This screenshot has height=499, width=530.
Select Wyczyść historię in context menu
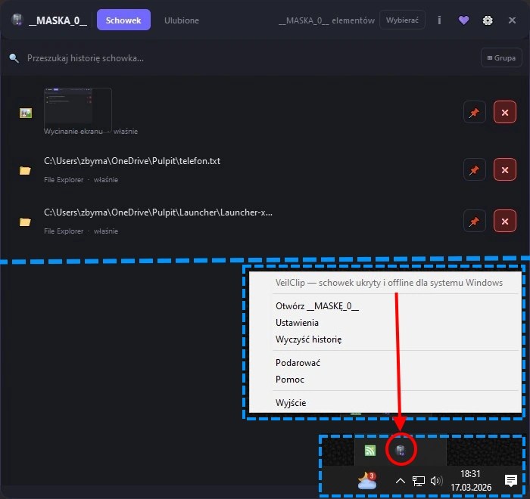(x=309, y=339)
